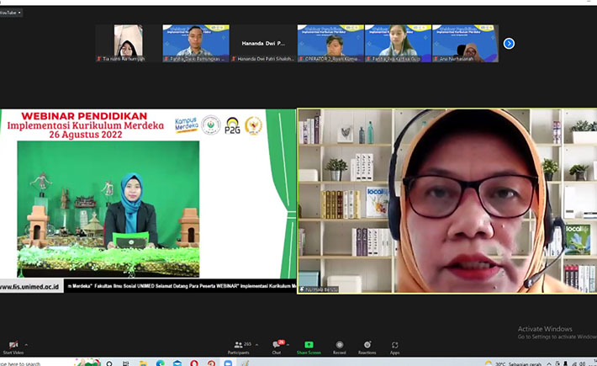Open the Mail app on the taskbar
The height and width of the screenshot is (366, 597).
coord(177,363)
